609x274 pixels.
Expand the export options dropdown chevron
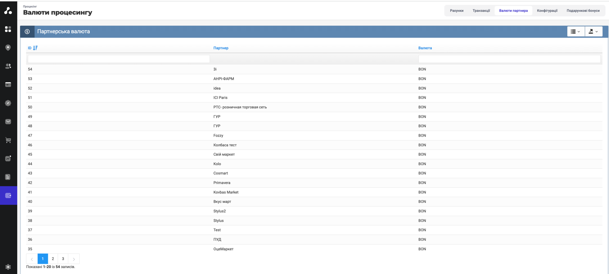(597, 31)
